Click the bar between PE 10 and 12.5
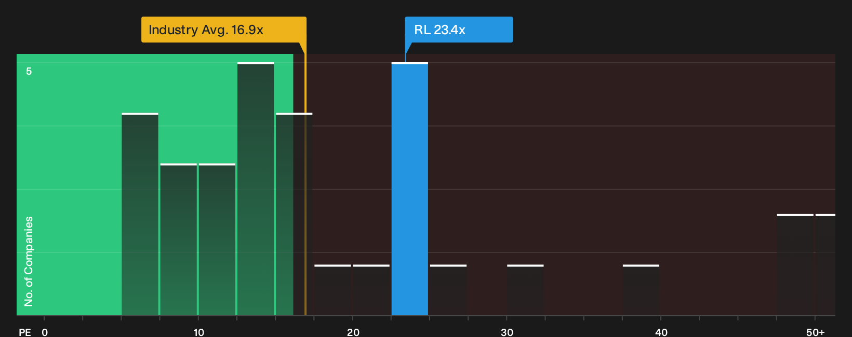The width and height of the screenshot is (852, 337). tap(217, 240)
